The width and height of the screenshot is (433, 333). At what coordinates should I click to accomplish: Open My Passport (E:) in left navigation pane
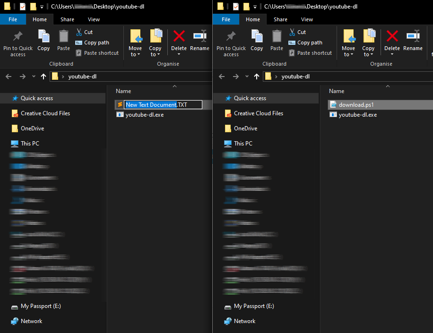pos(41,306)
